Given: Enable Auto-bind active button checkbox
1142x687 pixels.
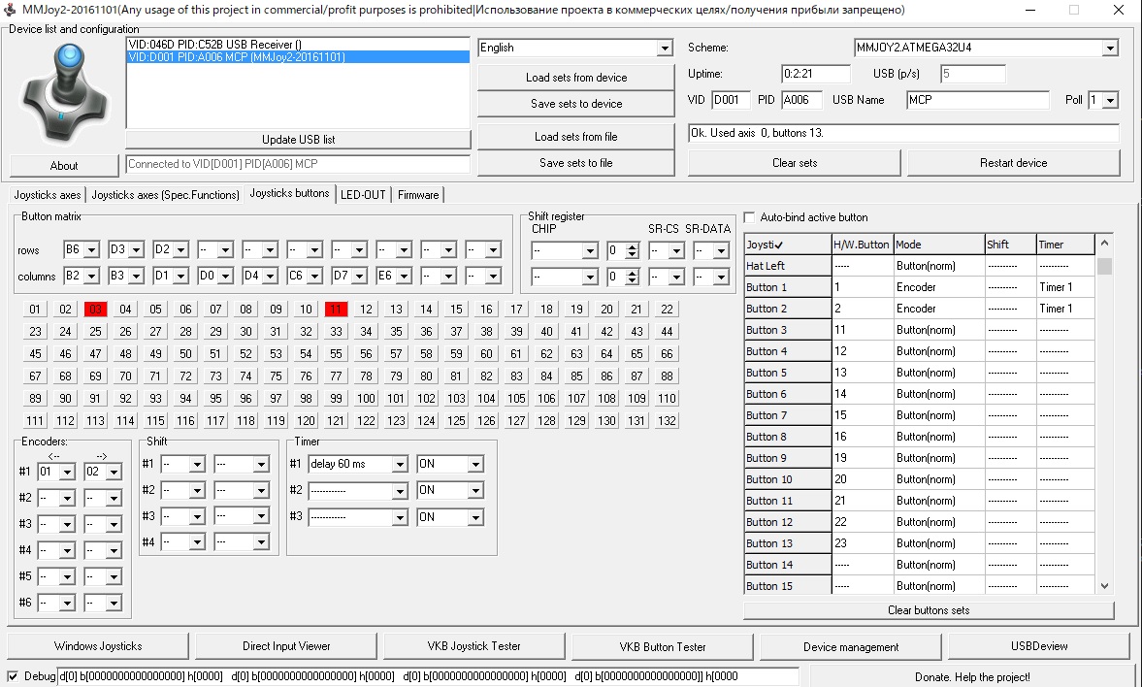Looking at the screenshot, I should pos(749,217).
